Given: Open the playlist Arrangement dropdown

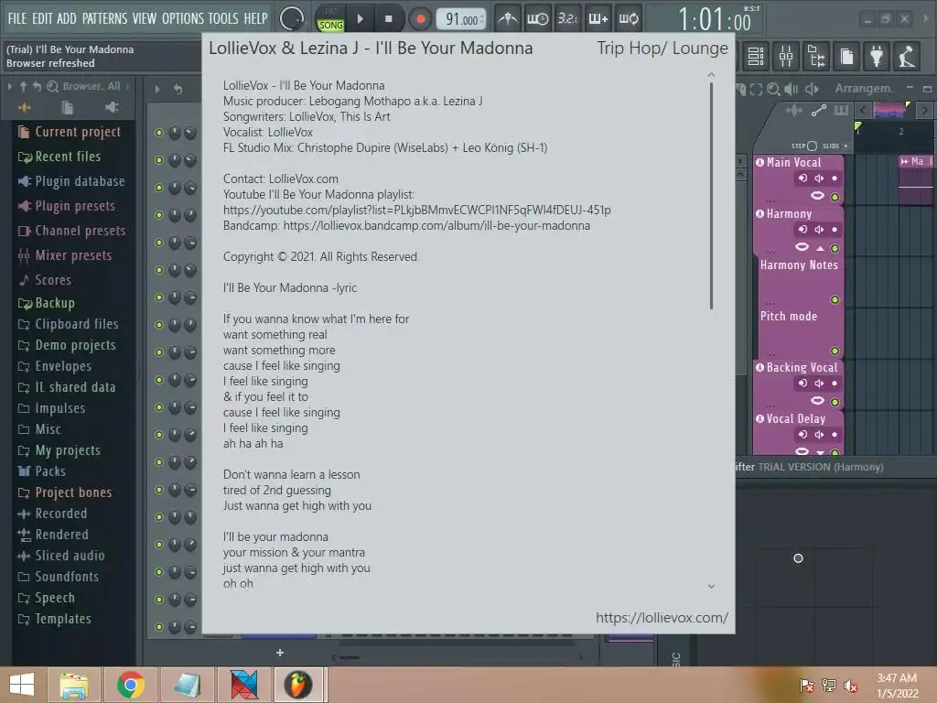Looking at the screenshot, I should [x=864, y=89].
